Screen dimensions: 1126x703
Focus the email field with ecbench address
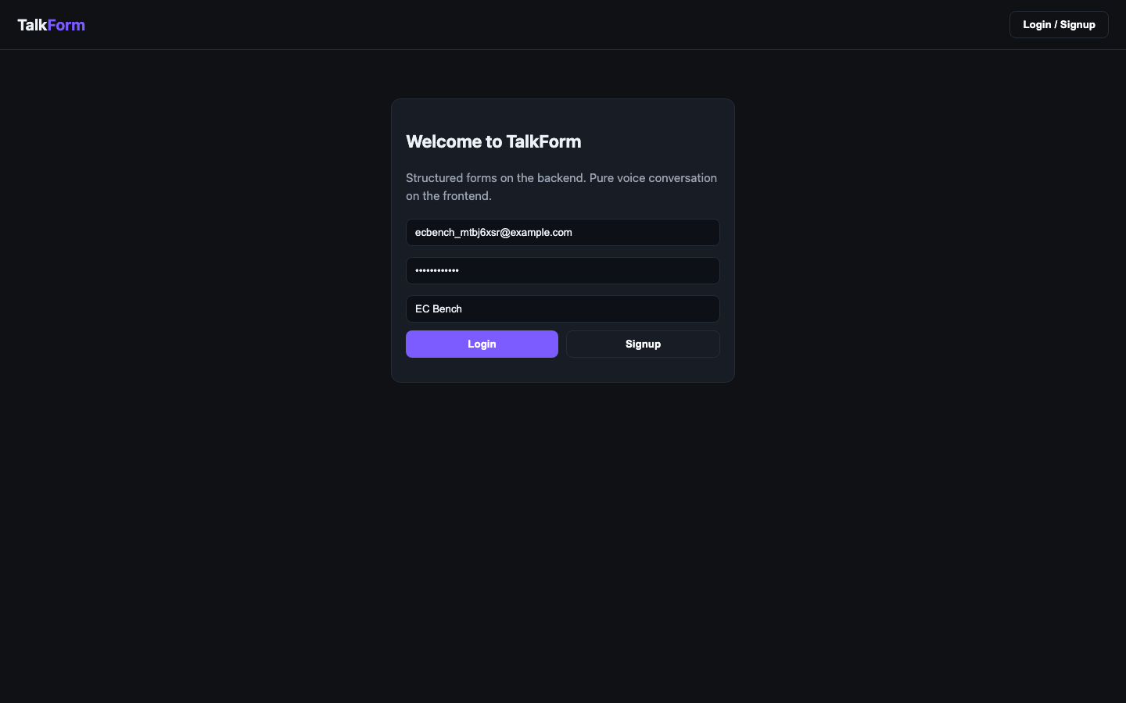click(563, 233)
